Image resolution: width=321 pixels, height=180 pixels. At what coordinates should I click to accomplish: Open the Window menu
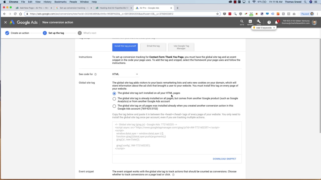click(x=84, y=2)
